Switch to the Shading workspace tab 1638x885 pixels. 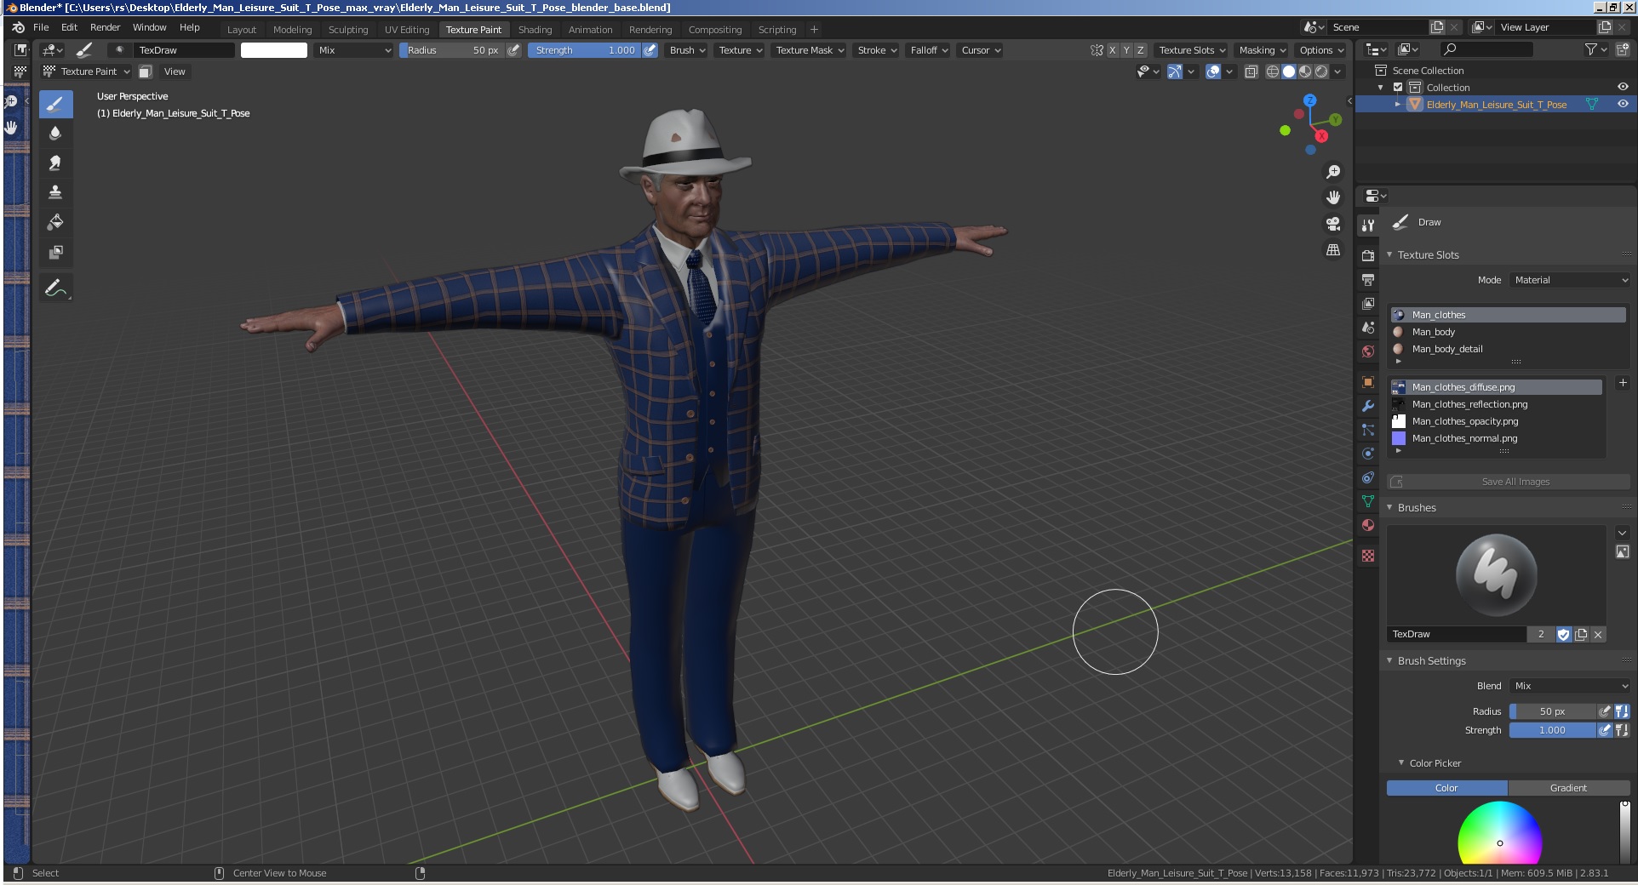pos(535,30)
